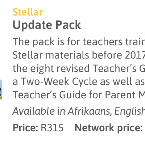Click the words Stellar materials in the description
This screenshot has width=145, height=166.
pos(51,55)
